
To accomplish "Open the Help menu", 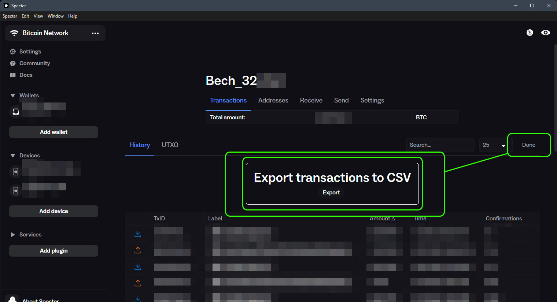I will 73,16.
